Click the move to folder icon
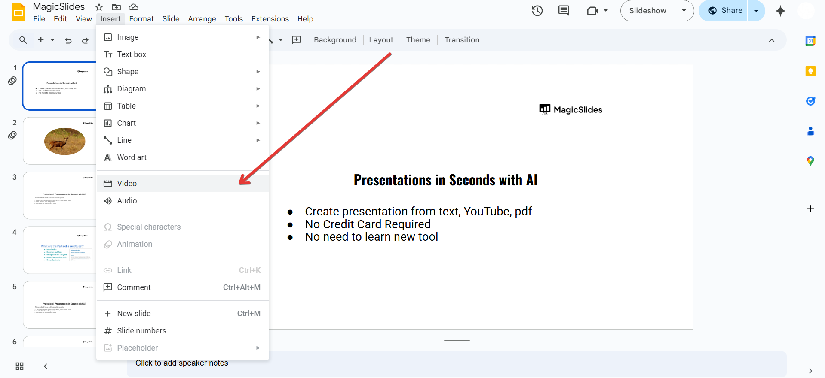Viewport: 825px width, 378px height. coord(117,7)
